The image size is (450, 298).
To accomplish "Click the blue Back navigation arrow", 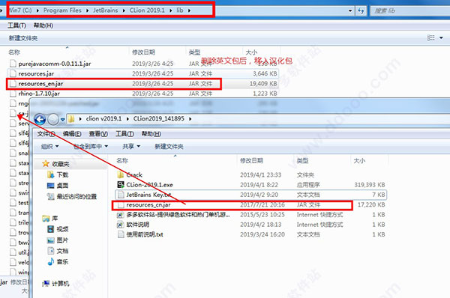I will [40, 119].
